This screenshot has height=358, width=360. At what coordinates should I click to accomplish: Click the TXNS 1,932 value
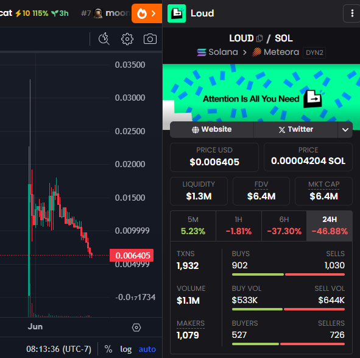click(188, 266)
